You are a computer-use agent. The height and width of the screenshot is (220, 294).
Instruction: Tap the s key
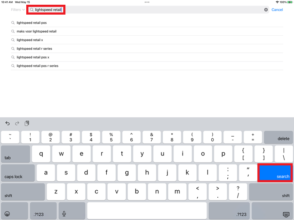point(66,173)
